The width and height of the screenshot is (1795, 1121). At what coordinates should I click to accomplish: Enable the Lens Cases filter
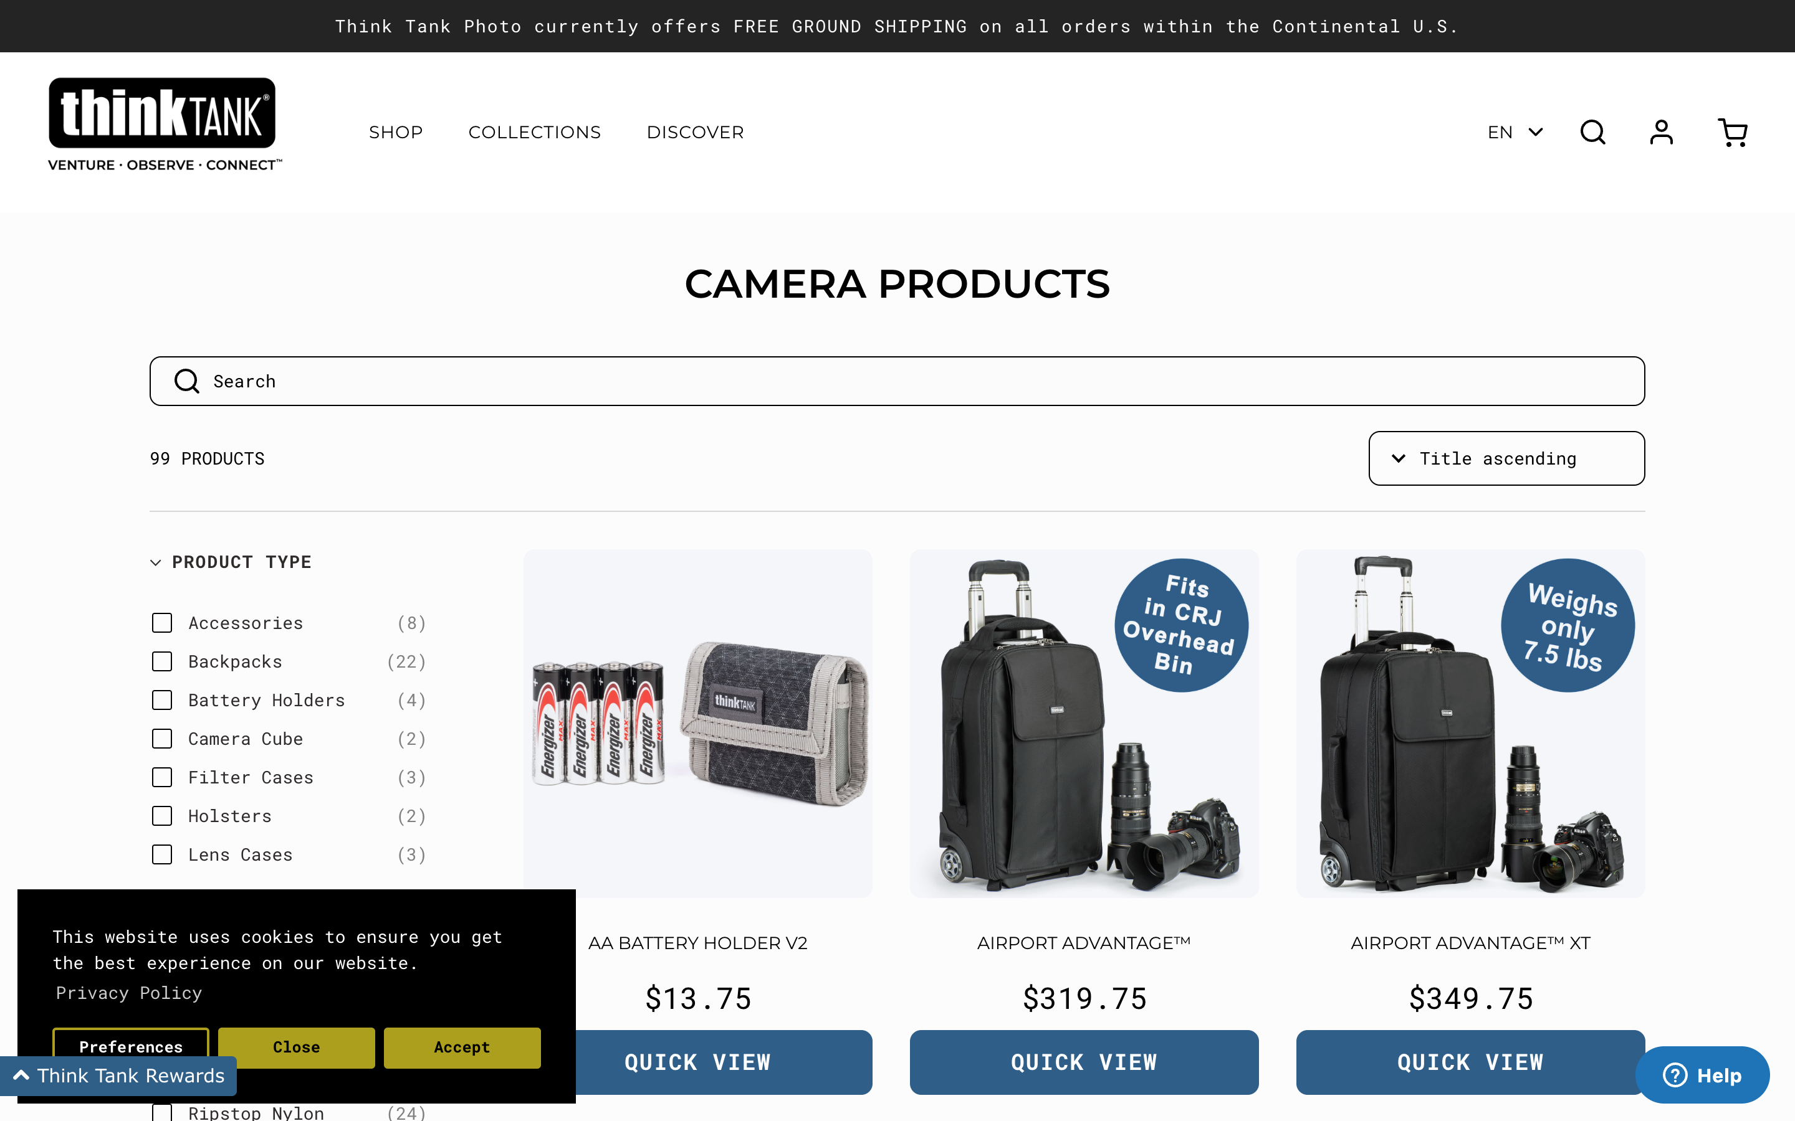(x=161, y=854)
